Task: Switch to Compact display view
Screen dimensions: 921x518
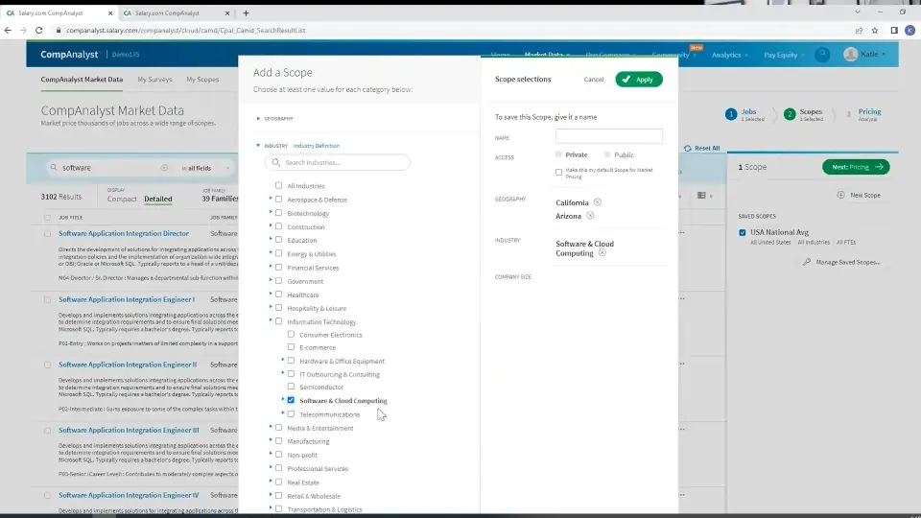Action: point(122,200)
